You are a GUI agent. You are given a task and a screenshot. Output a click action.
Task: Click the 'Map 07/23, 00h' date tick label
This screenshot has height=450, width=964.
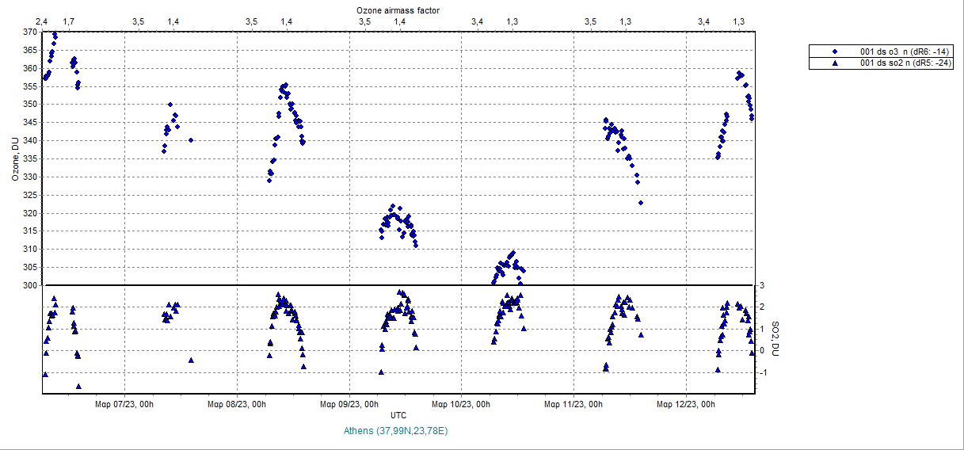(123, 404)
